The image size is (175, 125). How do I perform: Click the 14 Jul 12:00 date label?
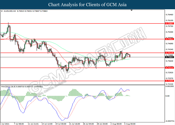point(47,123)
